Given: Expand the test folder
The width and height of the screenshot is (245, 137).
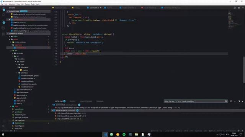Looking at the screenshot, I should 16,107.
